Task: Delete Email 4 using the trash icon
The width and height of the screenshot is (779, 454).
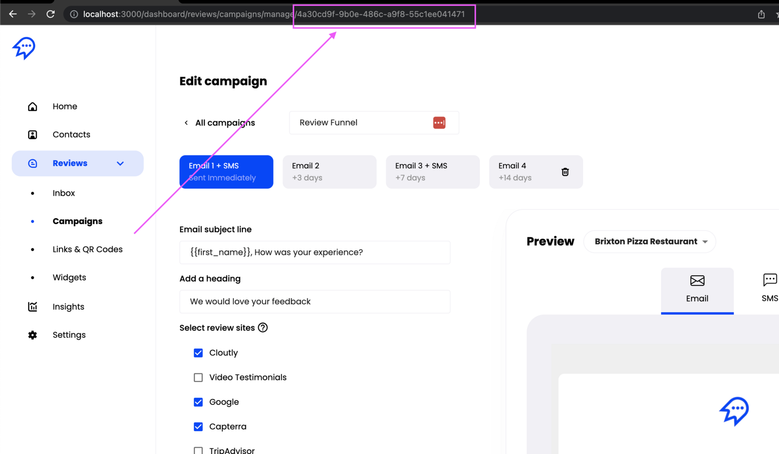Action: click(565, 172)
